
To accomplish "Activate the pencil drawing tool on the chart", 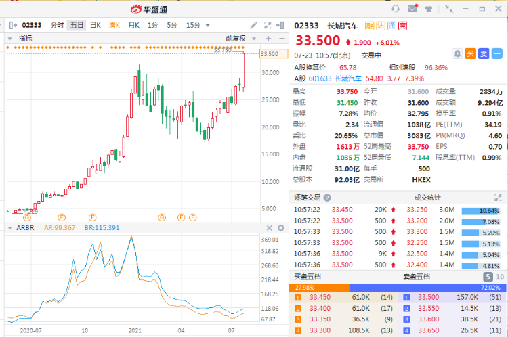I will 254,25.
